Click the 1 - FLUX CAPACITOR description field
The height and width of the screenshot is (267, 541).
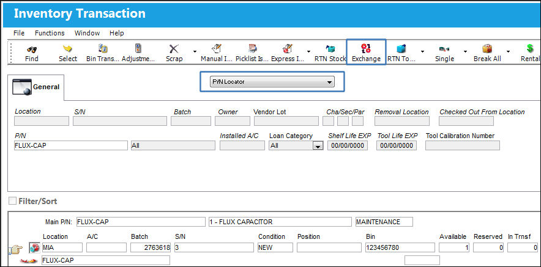280,222
